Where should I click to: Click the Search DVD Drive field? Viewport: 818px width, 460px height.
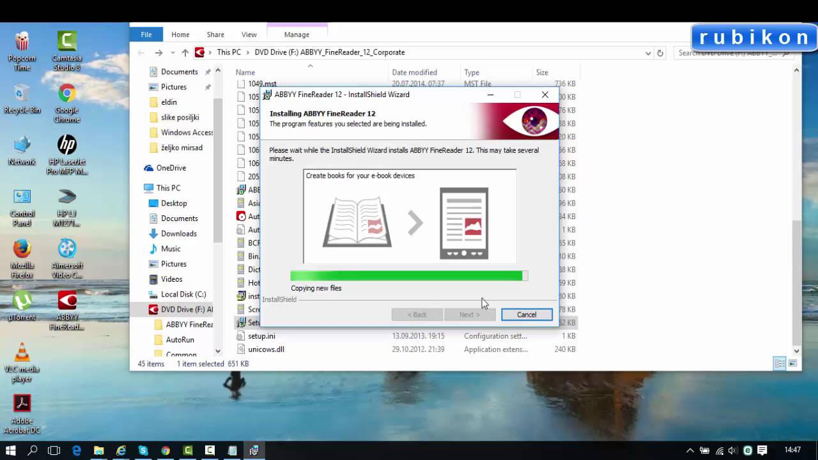pyautogui.click(x=735, y=53)
